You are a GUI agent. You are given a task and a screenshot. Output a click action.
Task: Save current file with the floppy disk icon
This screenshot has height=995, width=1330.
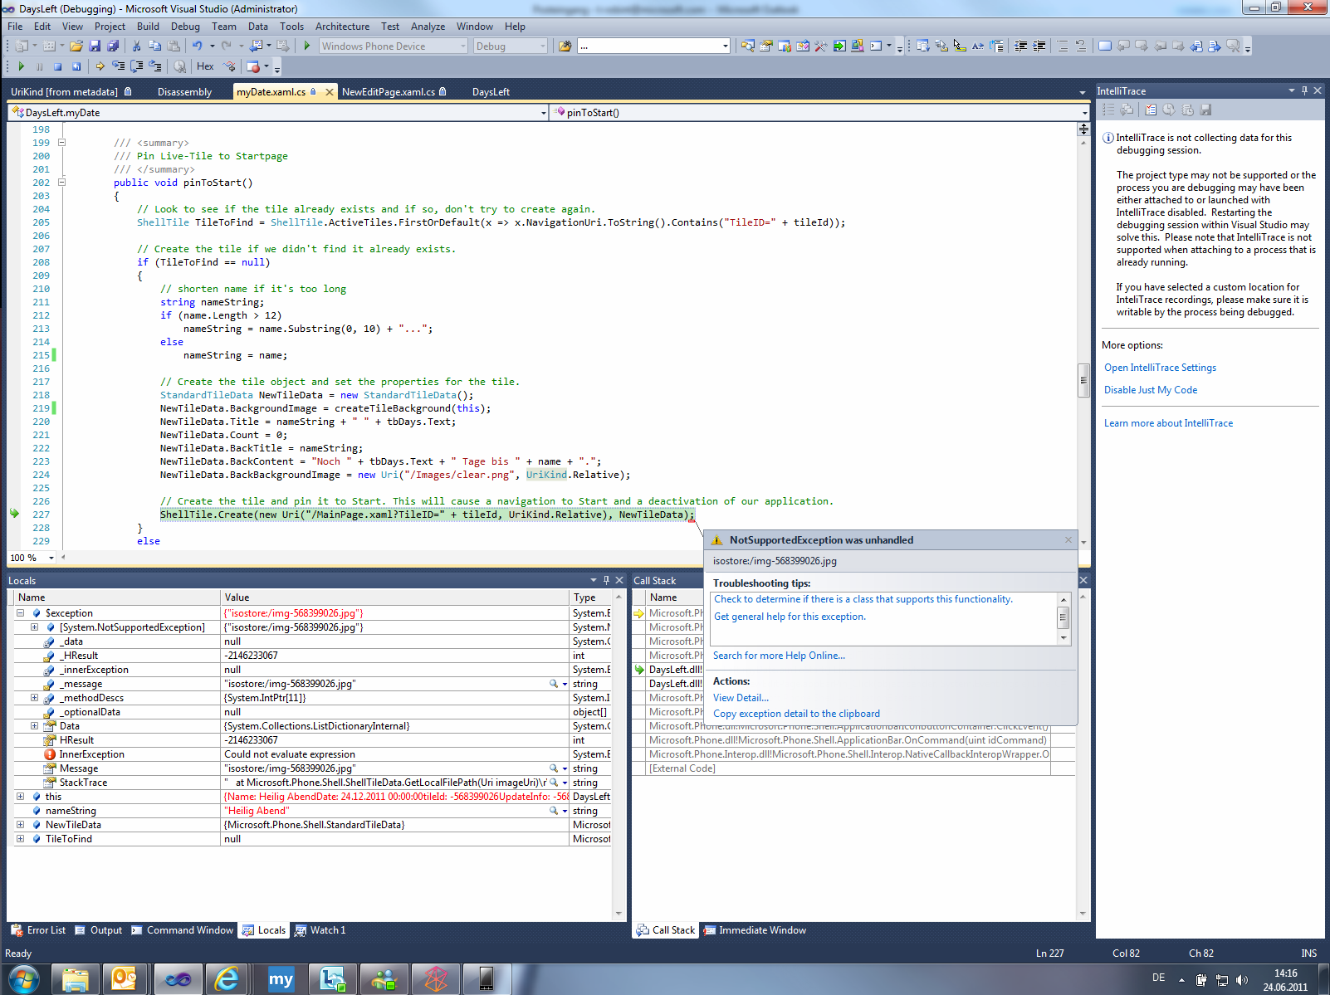point(95,46)
